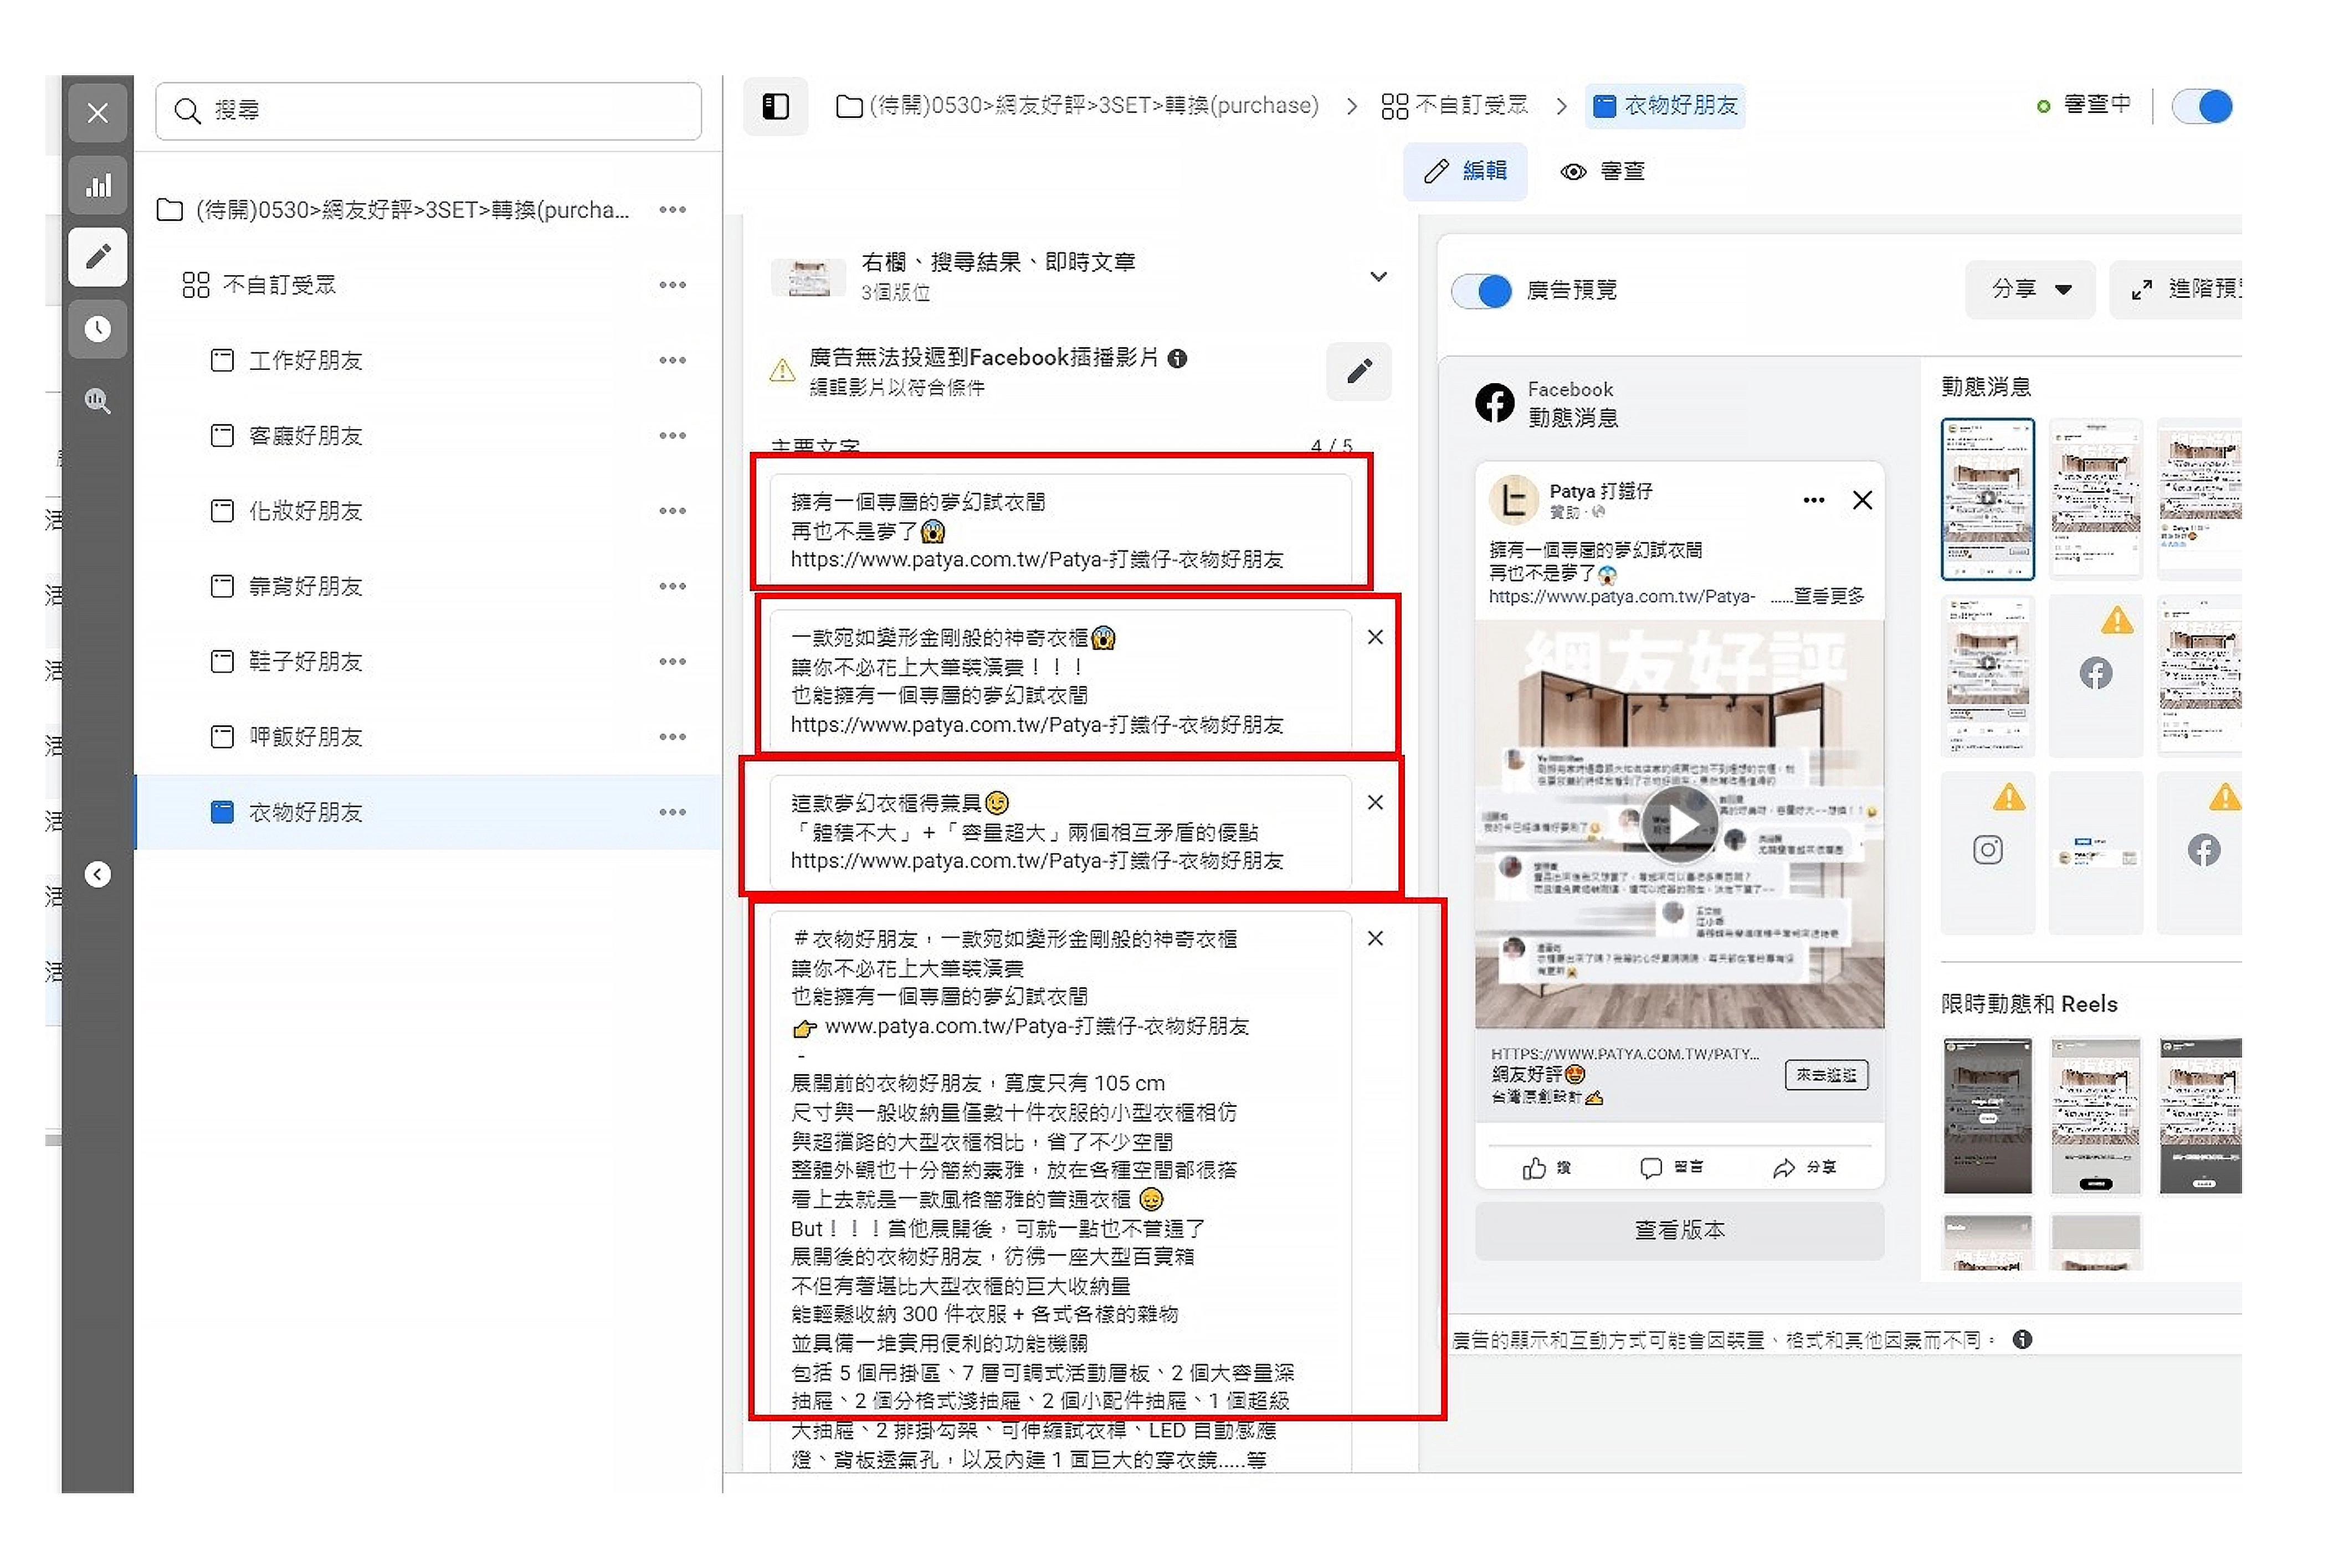Open 進階預覽 expand button
The height and width of the screenshot is (1568, 2349).
[2176, 290]
